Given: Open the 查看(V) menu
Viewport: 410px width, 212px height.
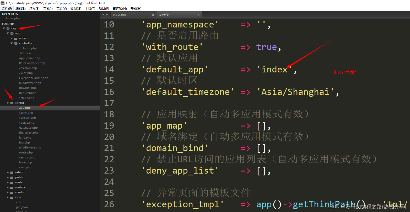Looking at the screenshot, I should pyautogui.click(x=62, y=9).
